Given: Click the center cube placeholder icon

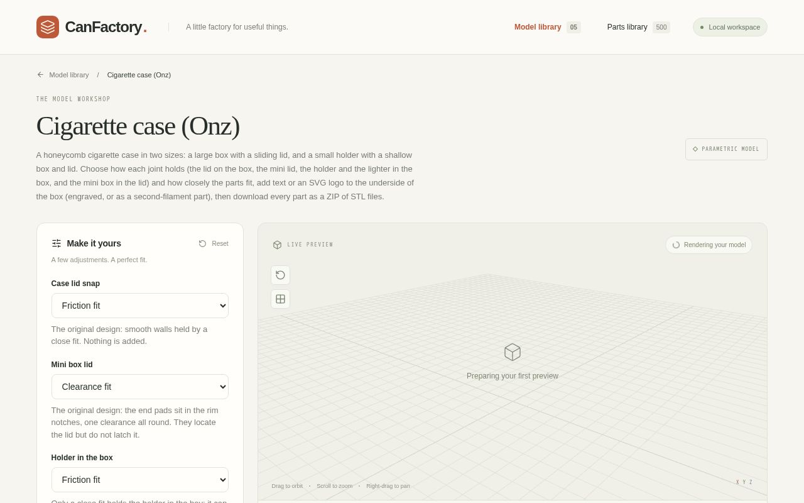Looking at the screenshot, I should (x=513, y=352).
